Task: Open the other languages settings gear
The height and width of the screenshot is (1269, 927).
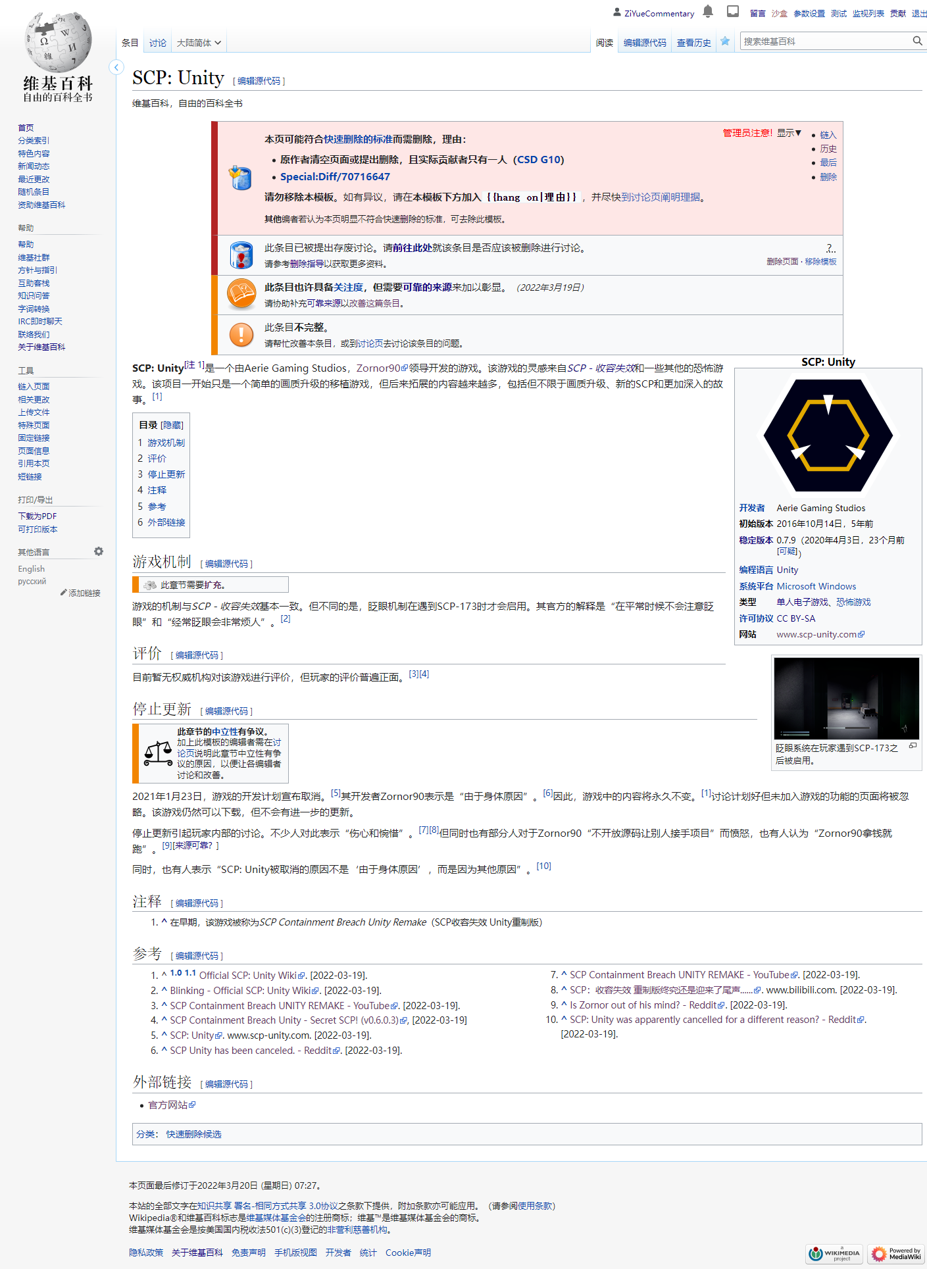Action: tap(99, 551)
